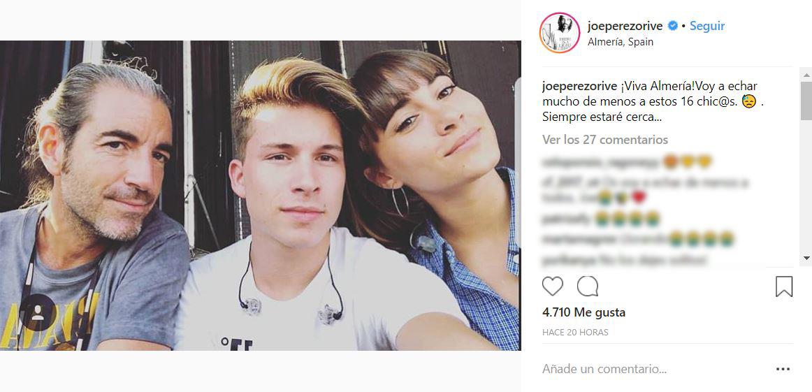Click the verified badge next to username
812x392 pixels.
point(673,26)
